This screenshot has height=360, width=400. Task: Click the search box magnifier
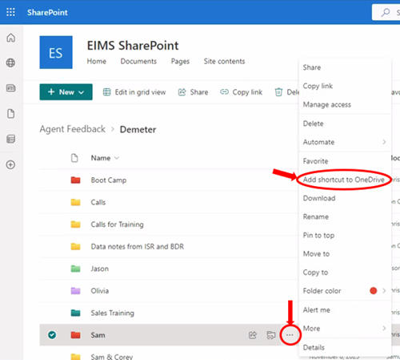pos(386,12)
